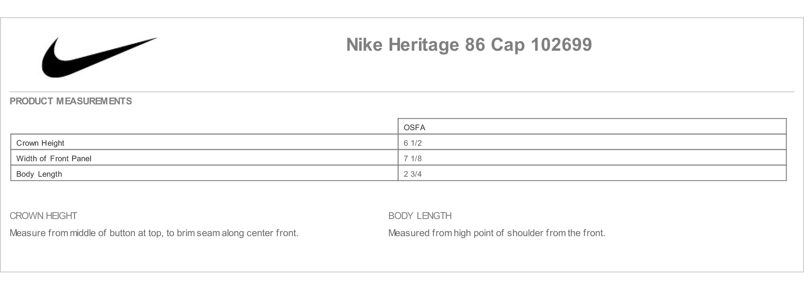804x281 pixels.
Task: Click the crown height measuring instructions text
Action: pyautogui.click(x=154, y=233)
